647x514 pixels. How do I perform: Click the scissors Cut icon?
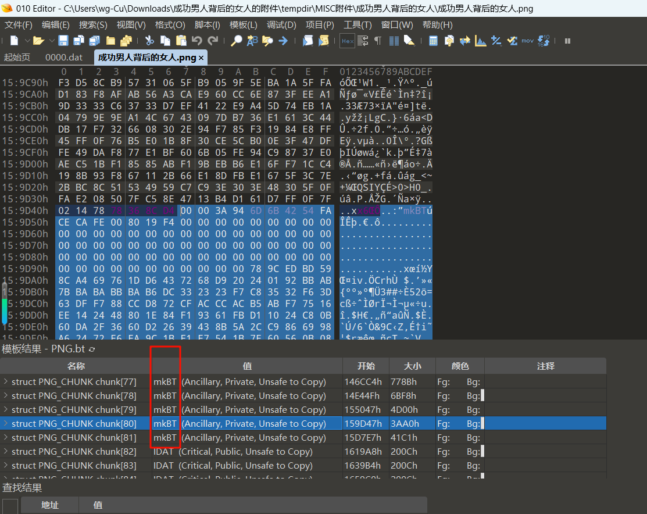point(149,41)
